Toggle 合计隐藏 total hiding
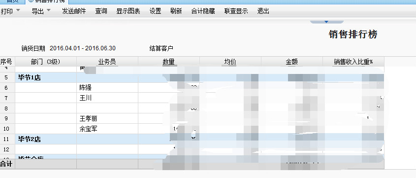 [x=203, y=11]
